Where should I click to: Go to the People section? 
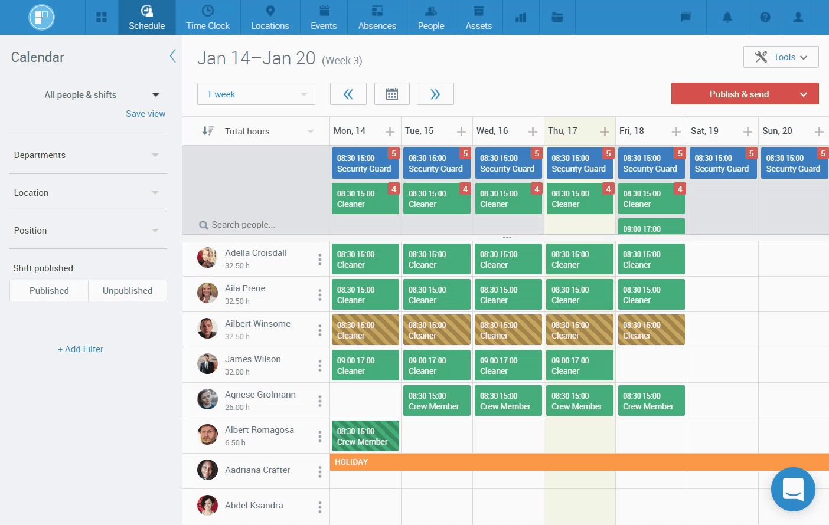coord(430,17)
